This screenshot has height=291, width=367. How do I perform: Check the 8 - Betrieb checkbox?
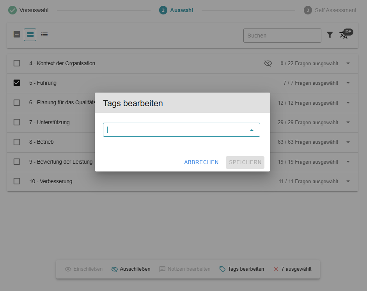(x=17, y=142)
